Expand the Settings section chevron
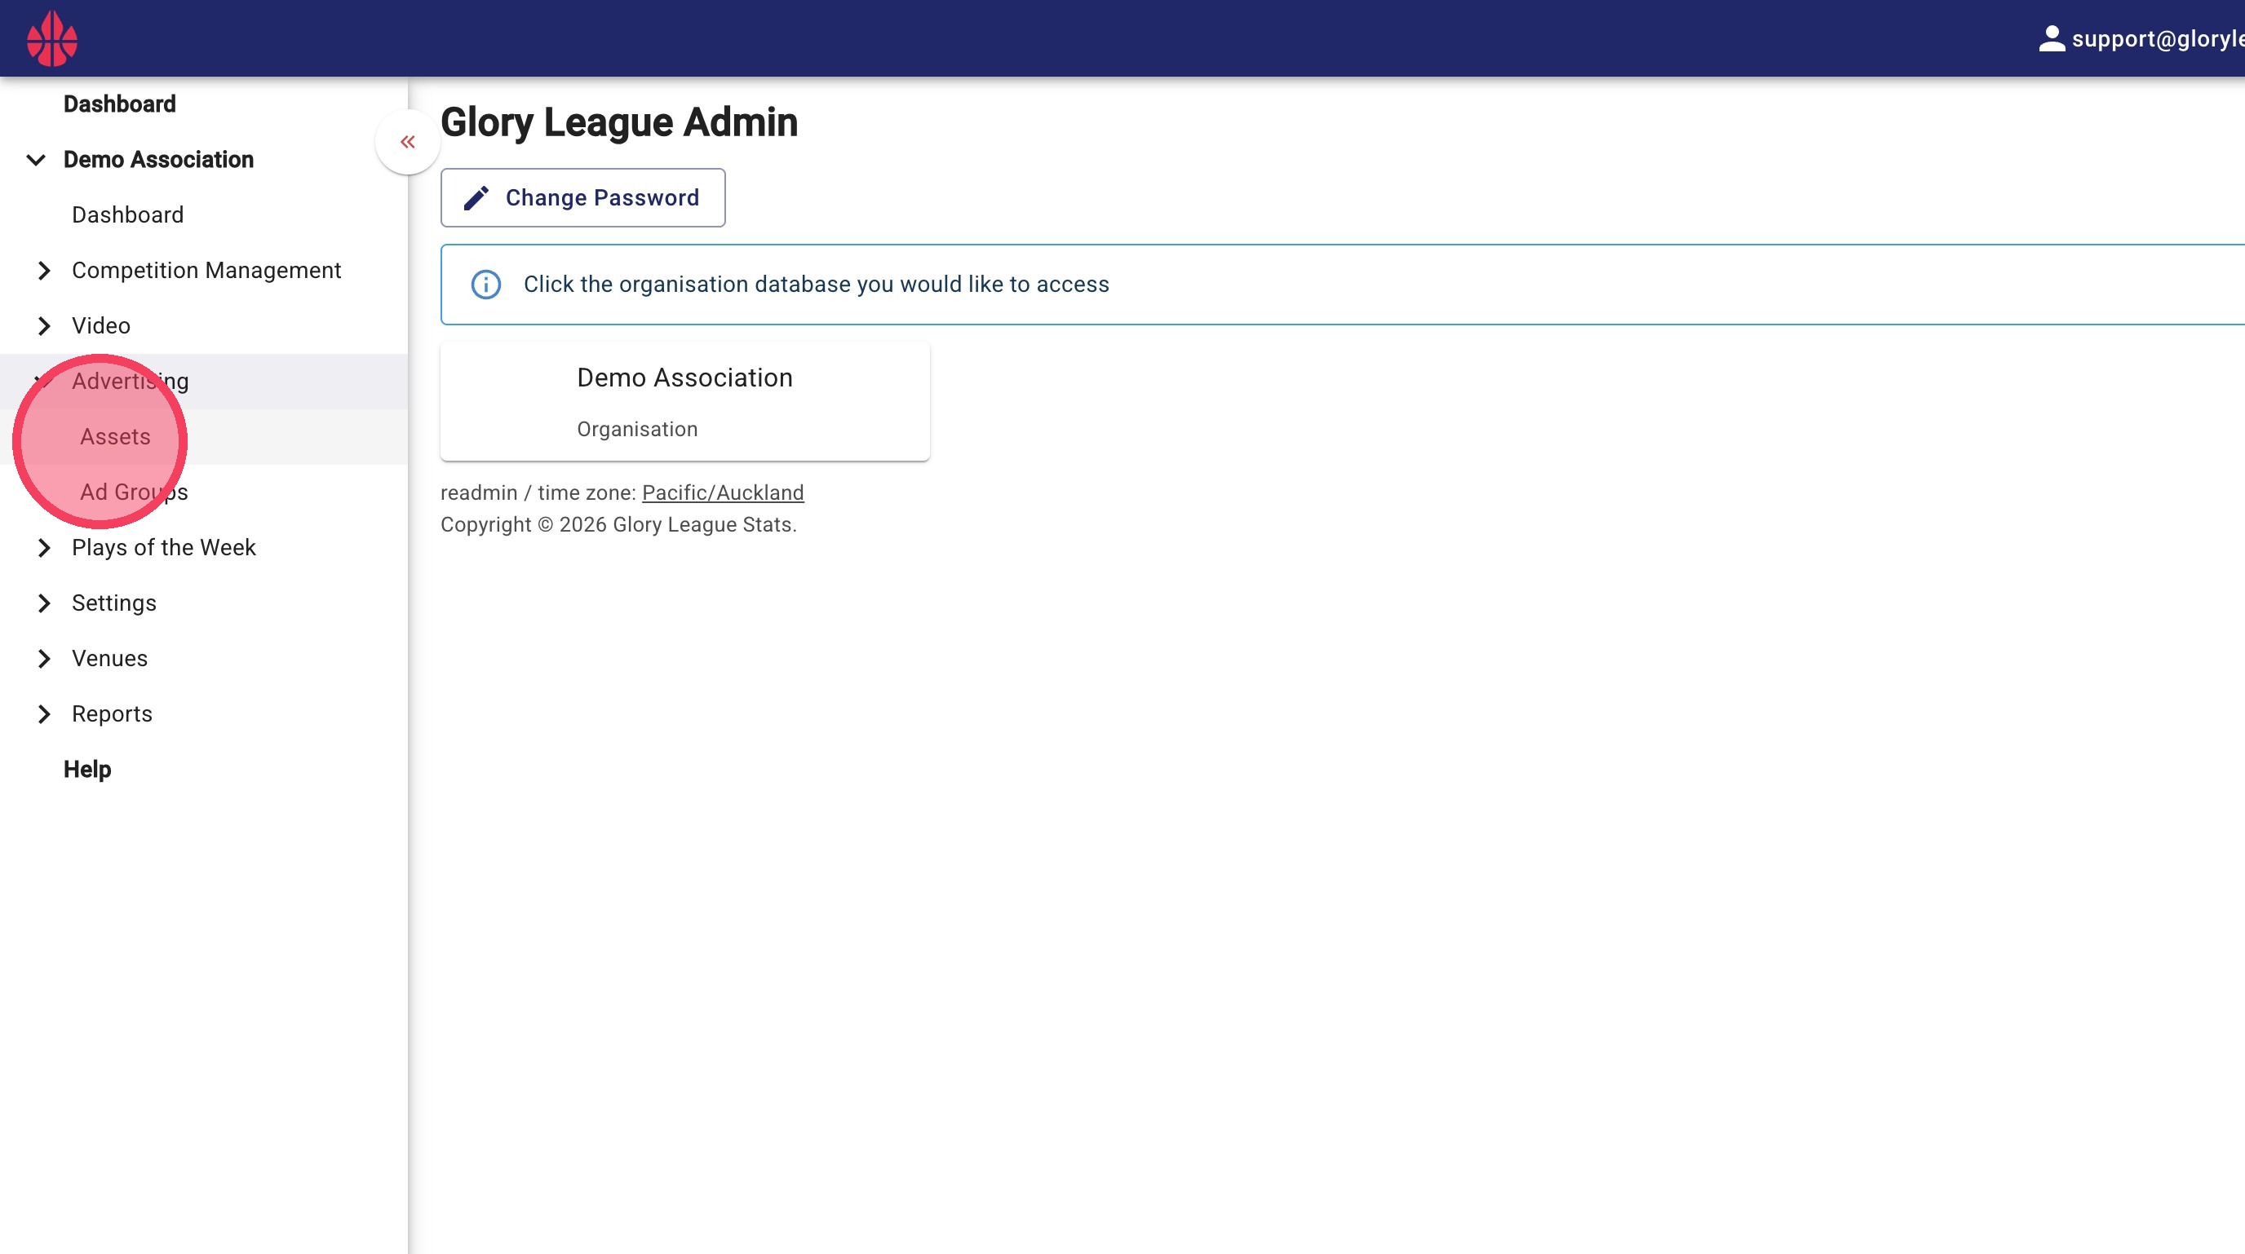 44,603
